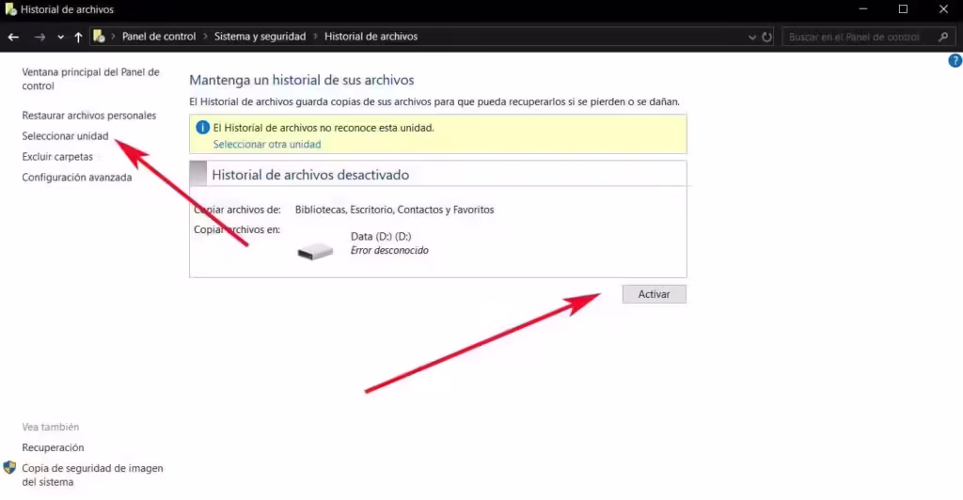This screenshot has width=963, height=500.
Task: Expand the address bar history chevron
Action: pos(751,37)
